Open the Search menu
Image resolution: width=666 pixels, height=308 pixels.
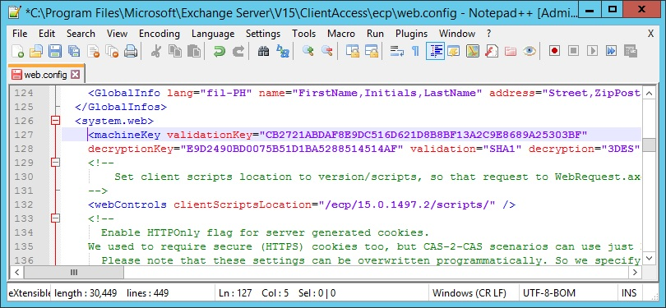point(81,34)
